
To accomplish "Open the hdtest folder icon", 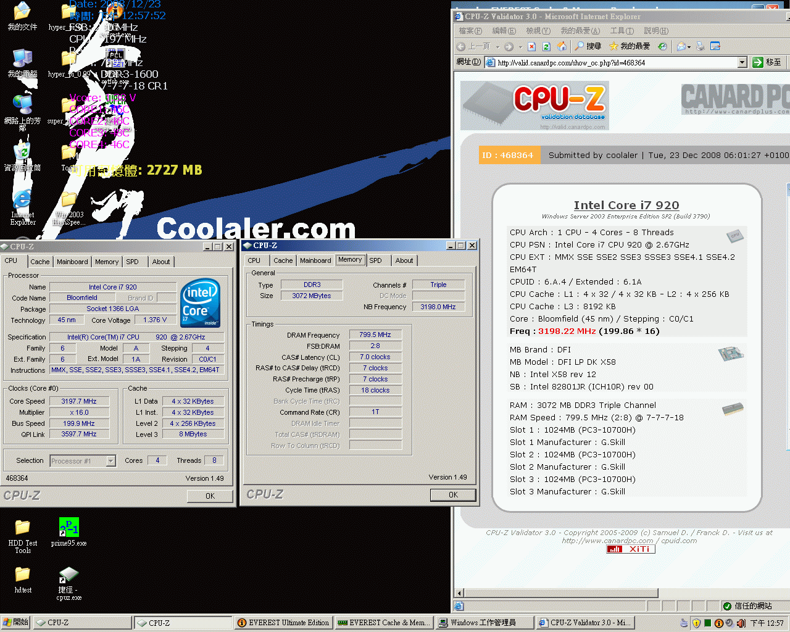I will pyautogui.click(x=22, y=579).
